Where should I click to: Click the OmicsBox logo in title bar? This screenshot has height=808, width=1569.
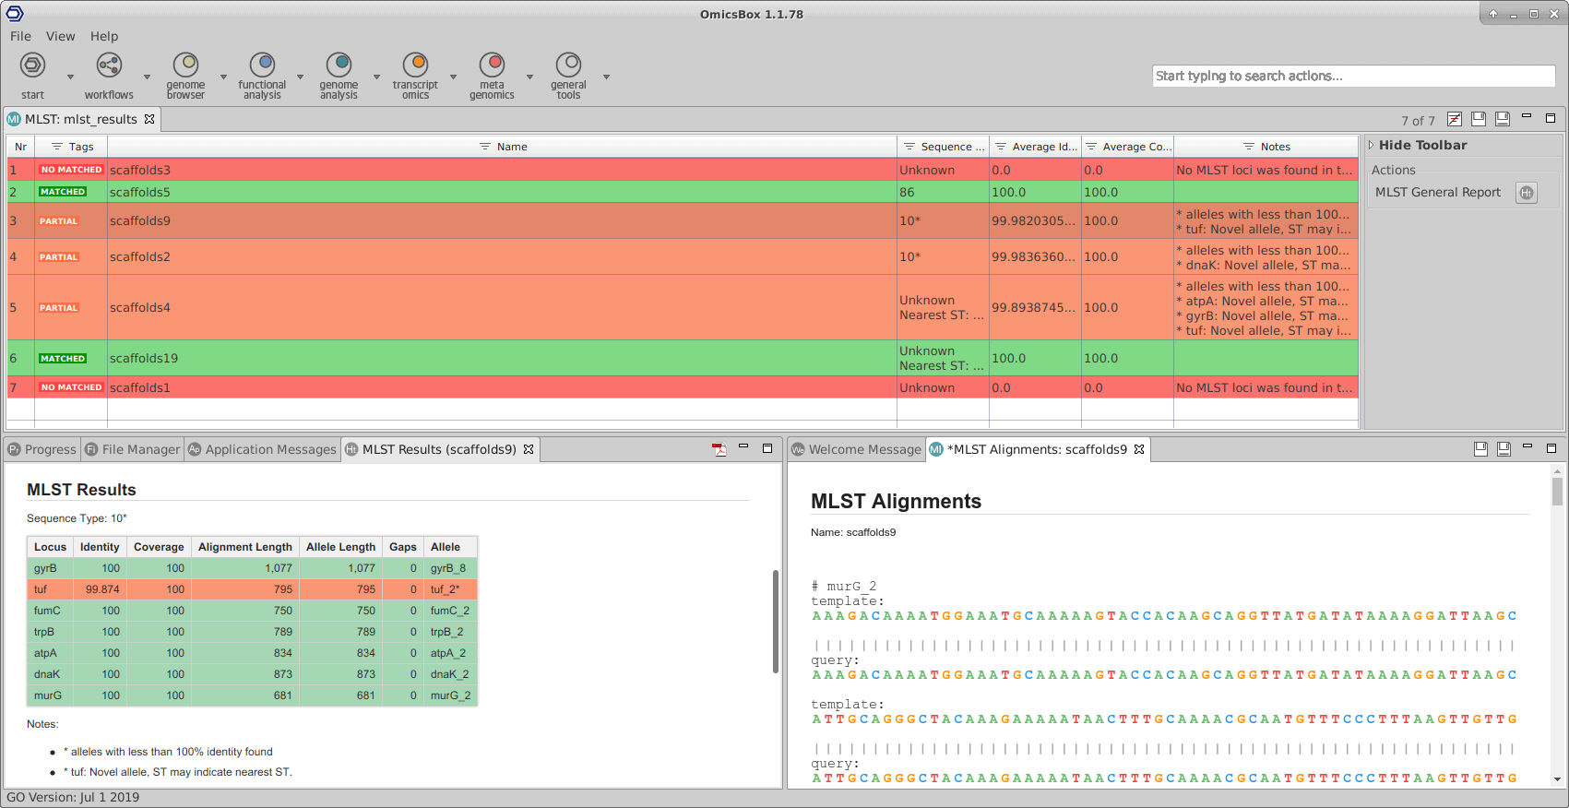coord(15,14)
